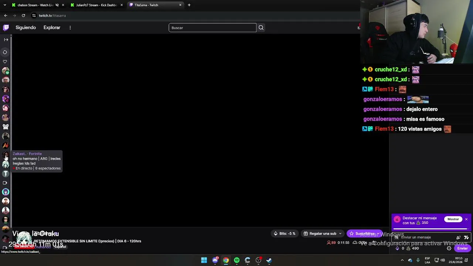Viewport: 473px width, 266px height.
Task: Click gonzaloeramos on the dejalo entero message
Action: [x=382, y=109]
